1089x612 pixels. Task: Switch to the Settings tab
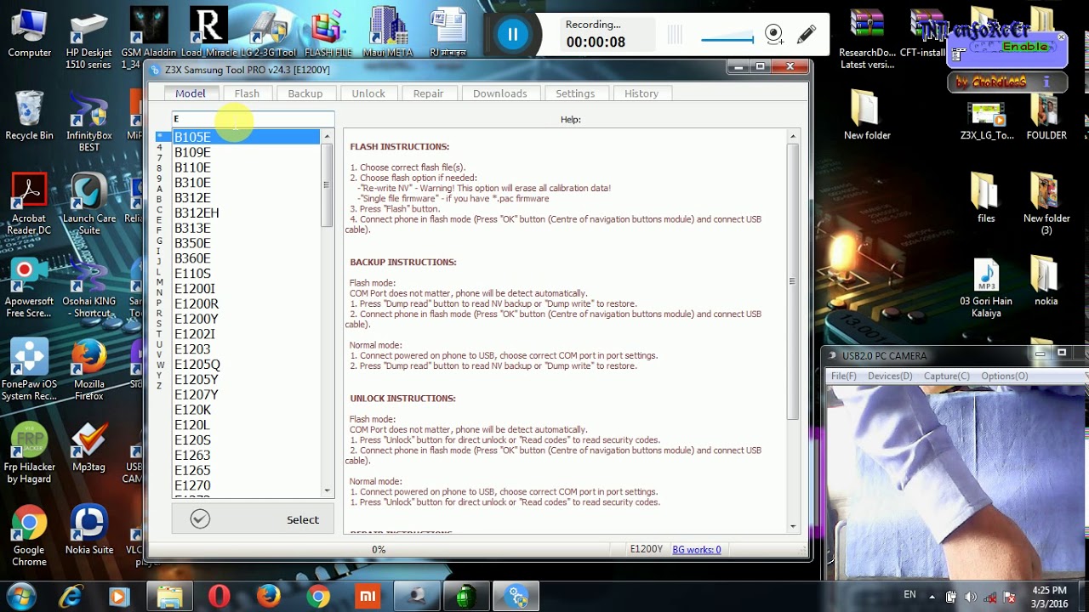pyautogui.click(x=575, y=93)
